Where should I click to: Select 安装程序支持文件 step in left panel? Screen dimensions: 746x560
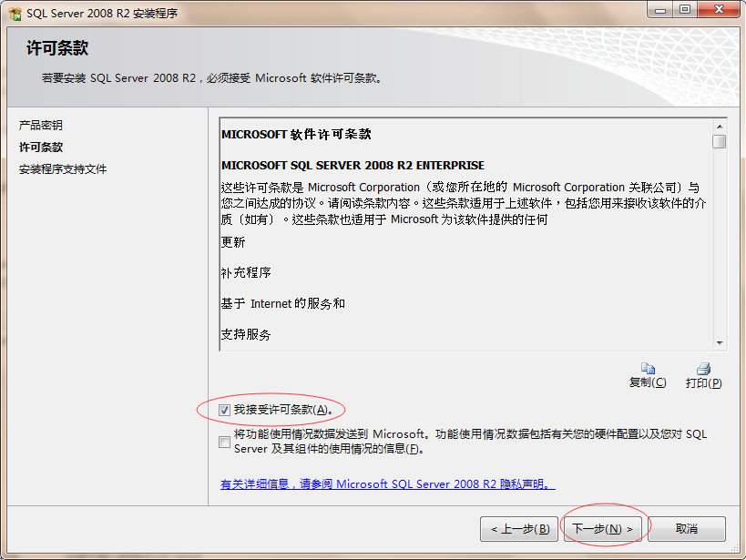(63, 168)
